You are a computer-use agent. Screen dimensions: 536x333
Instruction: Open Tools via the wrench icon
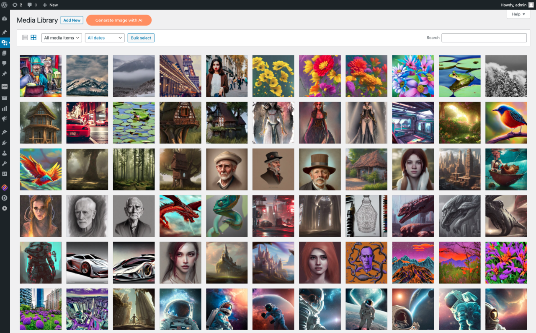(x=5, y=164)
